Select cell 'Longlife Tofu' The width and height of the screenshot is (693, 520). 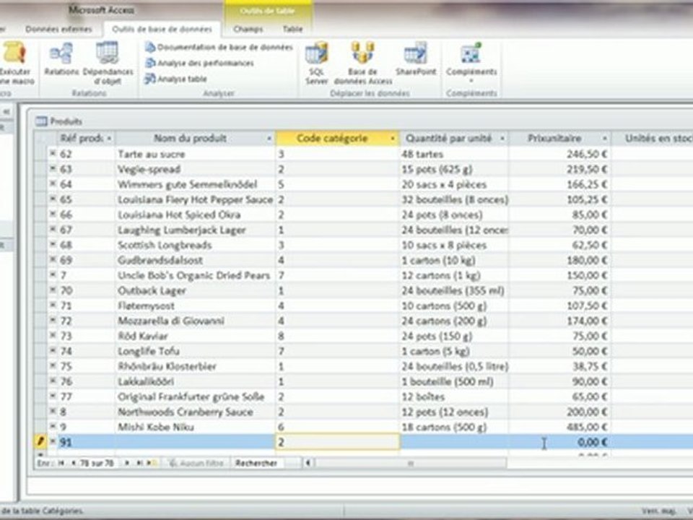(195, 351)
